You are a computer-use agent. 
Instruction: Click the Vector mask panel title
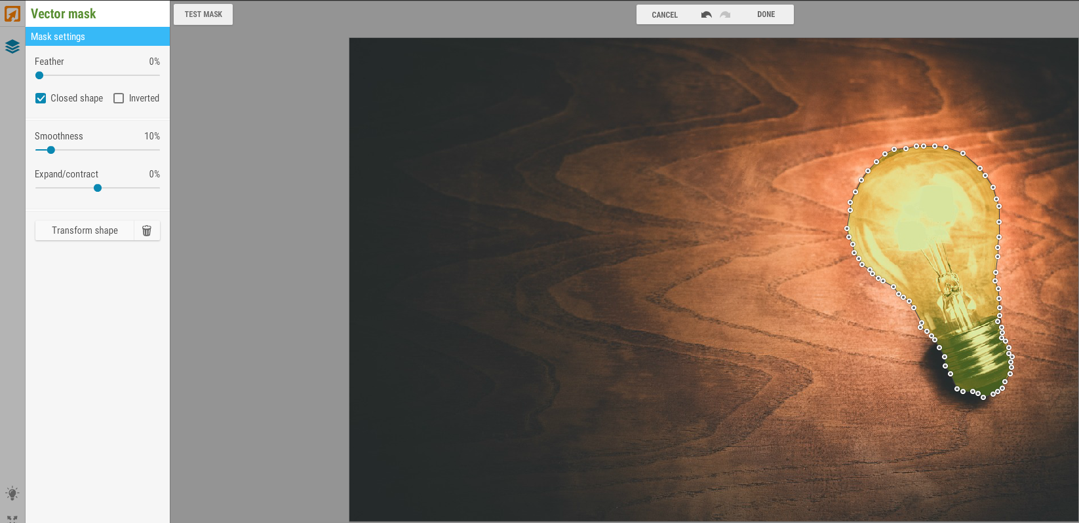[64, 14]
